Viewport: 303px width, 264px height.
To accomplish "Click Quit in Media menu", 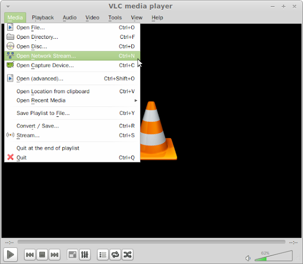I will tap(72, 158).
